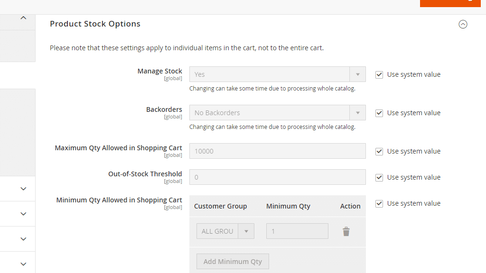
Task: Click the Maximum Qty Allowed field showing 10000
Action: coord(277,151)
